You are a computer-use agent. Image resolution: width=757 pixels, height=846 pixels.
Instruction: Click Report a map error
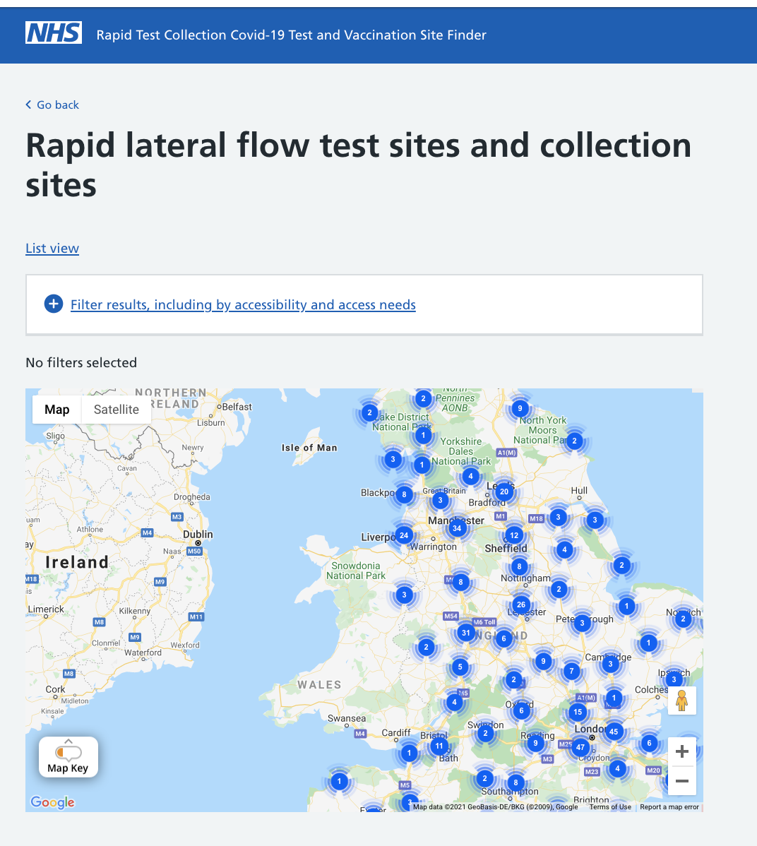coord(669,807)
